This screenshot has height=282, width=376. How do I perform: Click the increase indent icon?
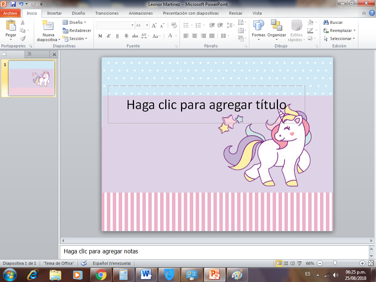coord(220,25)
